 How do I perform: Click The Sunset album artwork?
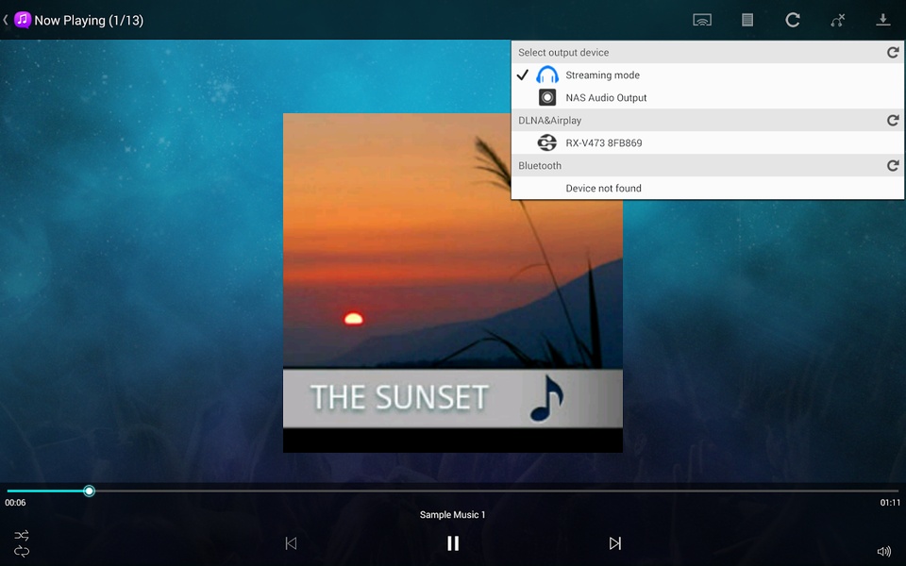(453, 283)
